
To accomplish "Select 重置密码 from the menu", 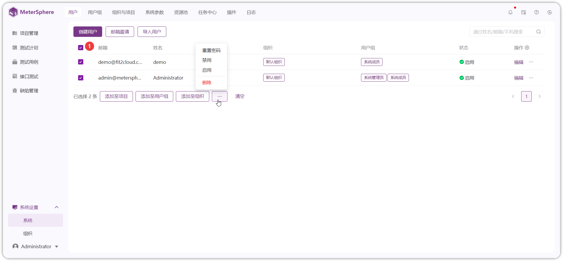I will (211, 51).
